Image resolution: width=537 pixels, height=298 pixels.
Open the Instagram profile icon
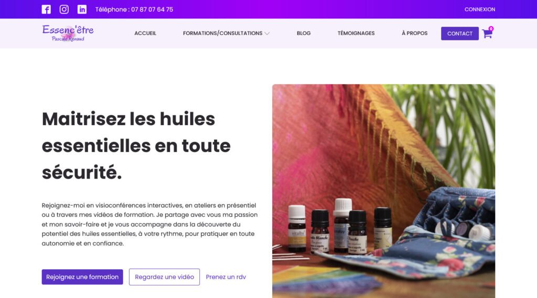(x=64, y=9)
